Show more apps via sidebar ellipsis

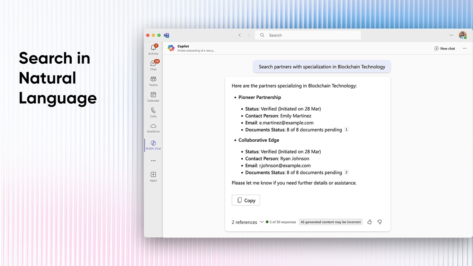point(153,161)
